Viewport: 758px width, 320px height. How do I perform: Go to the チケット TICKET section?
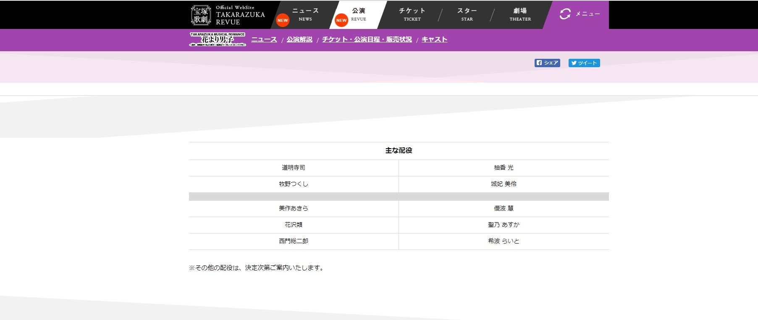(x=412, y=14)
